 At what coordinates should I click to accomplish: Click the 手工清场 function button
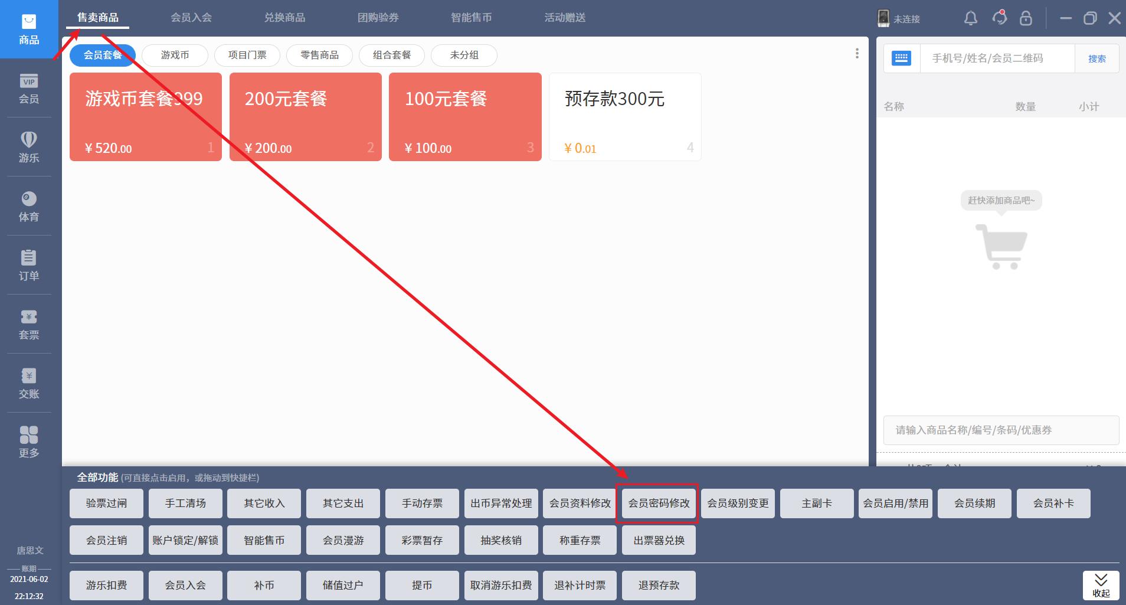[x=185, y=503]
